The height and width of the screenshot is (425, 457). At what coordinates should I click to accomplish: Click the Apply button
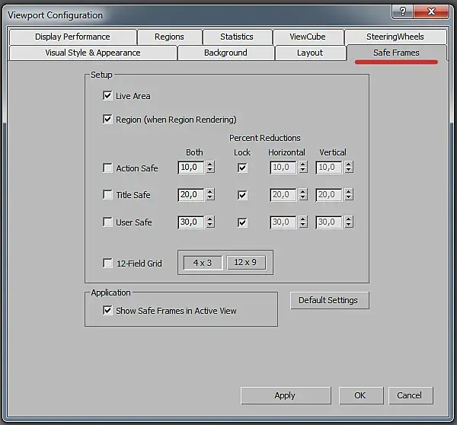(286, 395)
